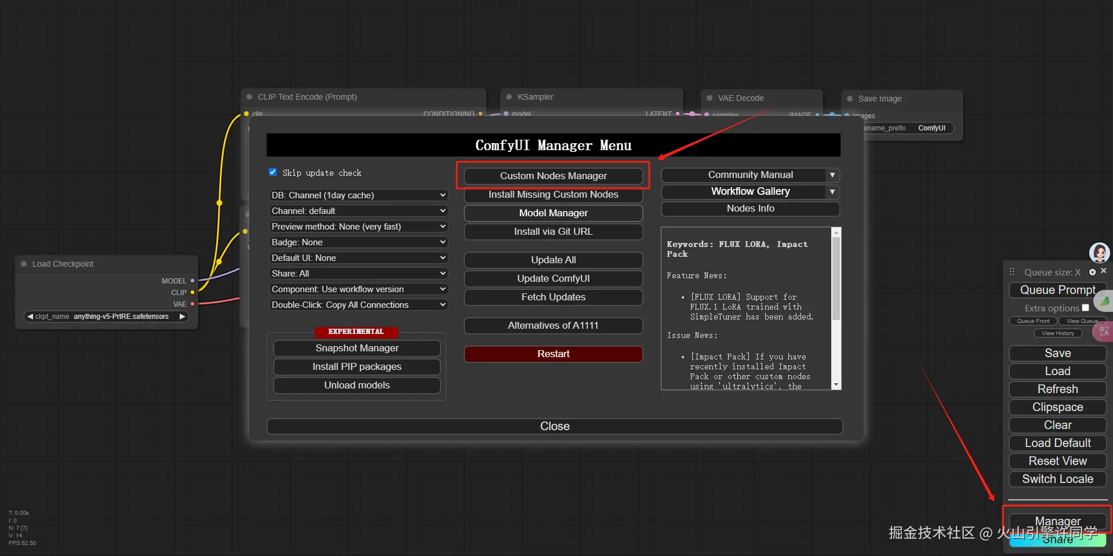Click Unload models button

click(x=357, y=386)
